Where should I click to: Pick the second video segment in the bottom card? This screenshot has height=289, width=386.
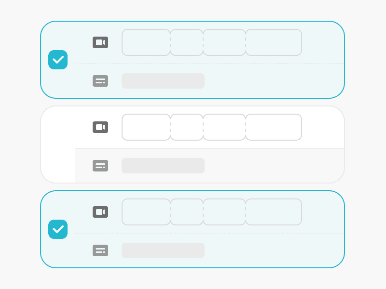click(x=187, y=212)
